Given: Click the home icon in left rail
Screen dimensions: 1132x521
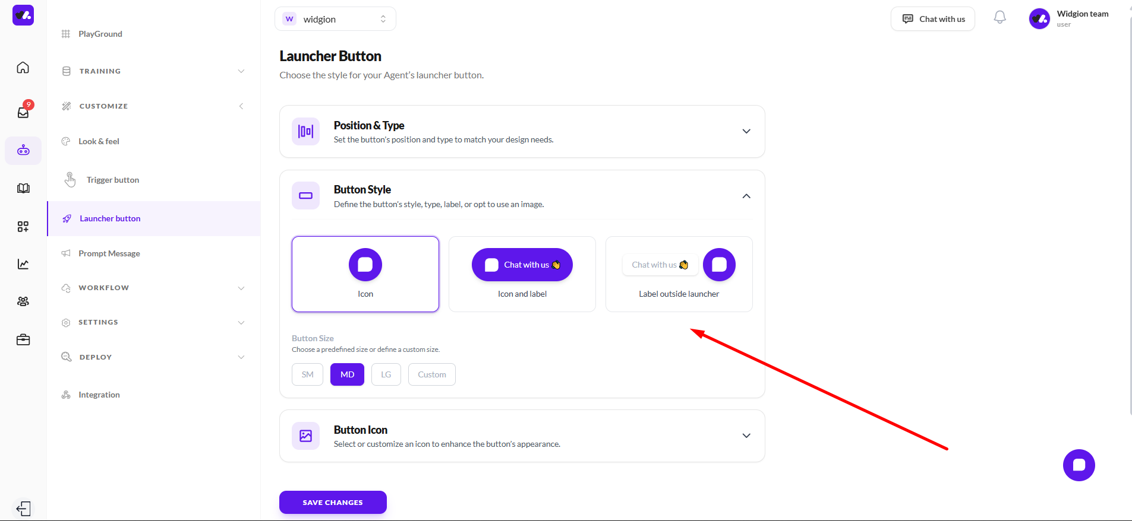Looking at the screenshot, I should pos(23,68).
